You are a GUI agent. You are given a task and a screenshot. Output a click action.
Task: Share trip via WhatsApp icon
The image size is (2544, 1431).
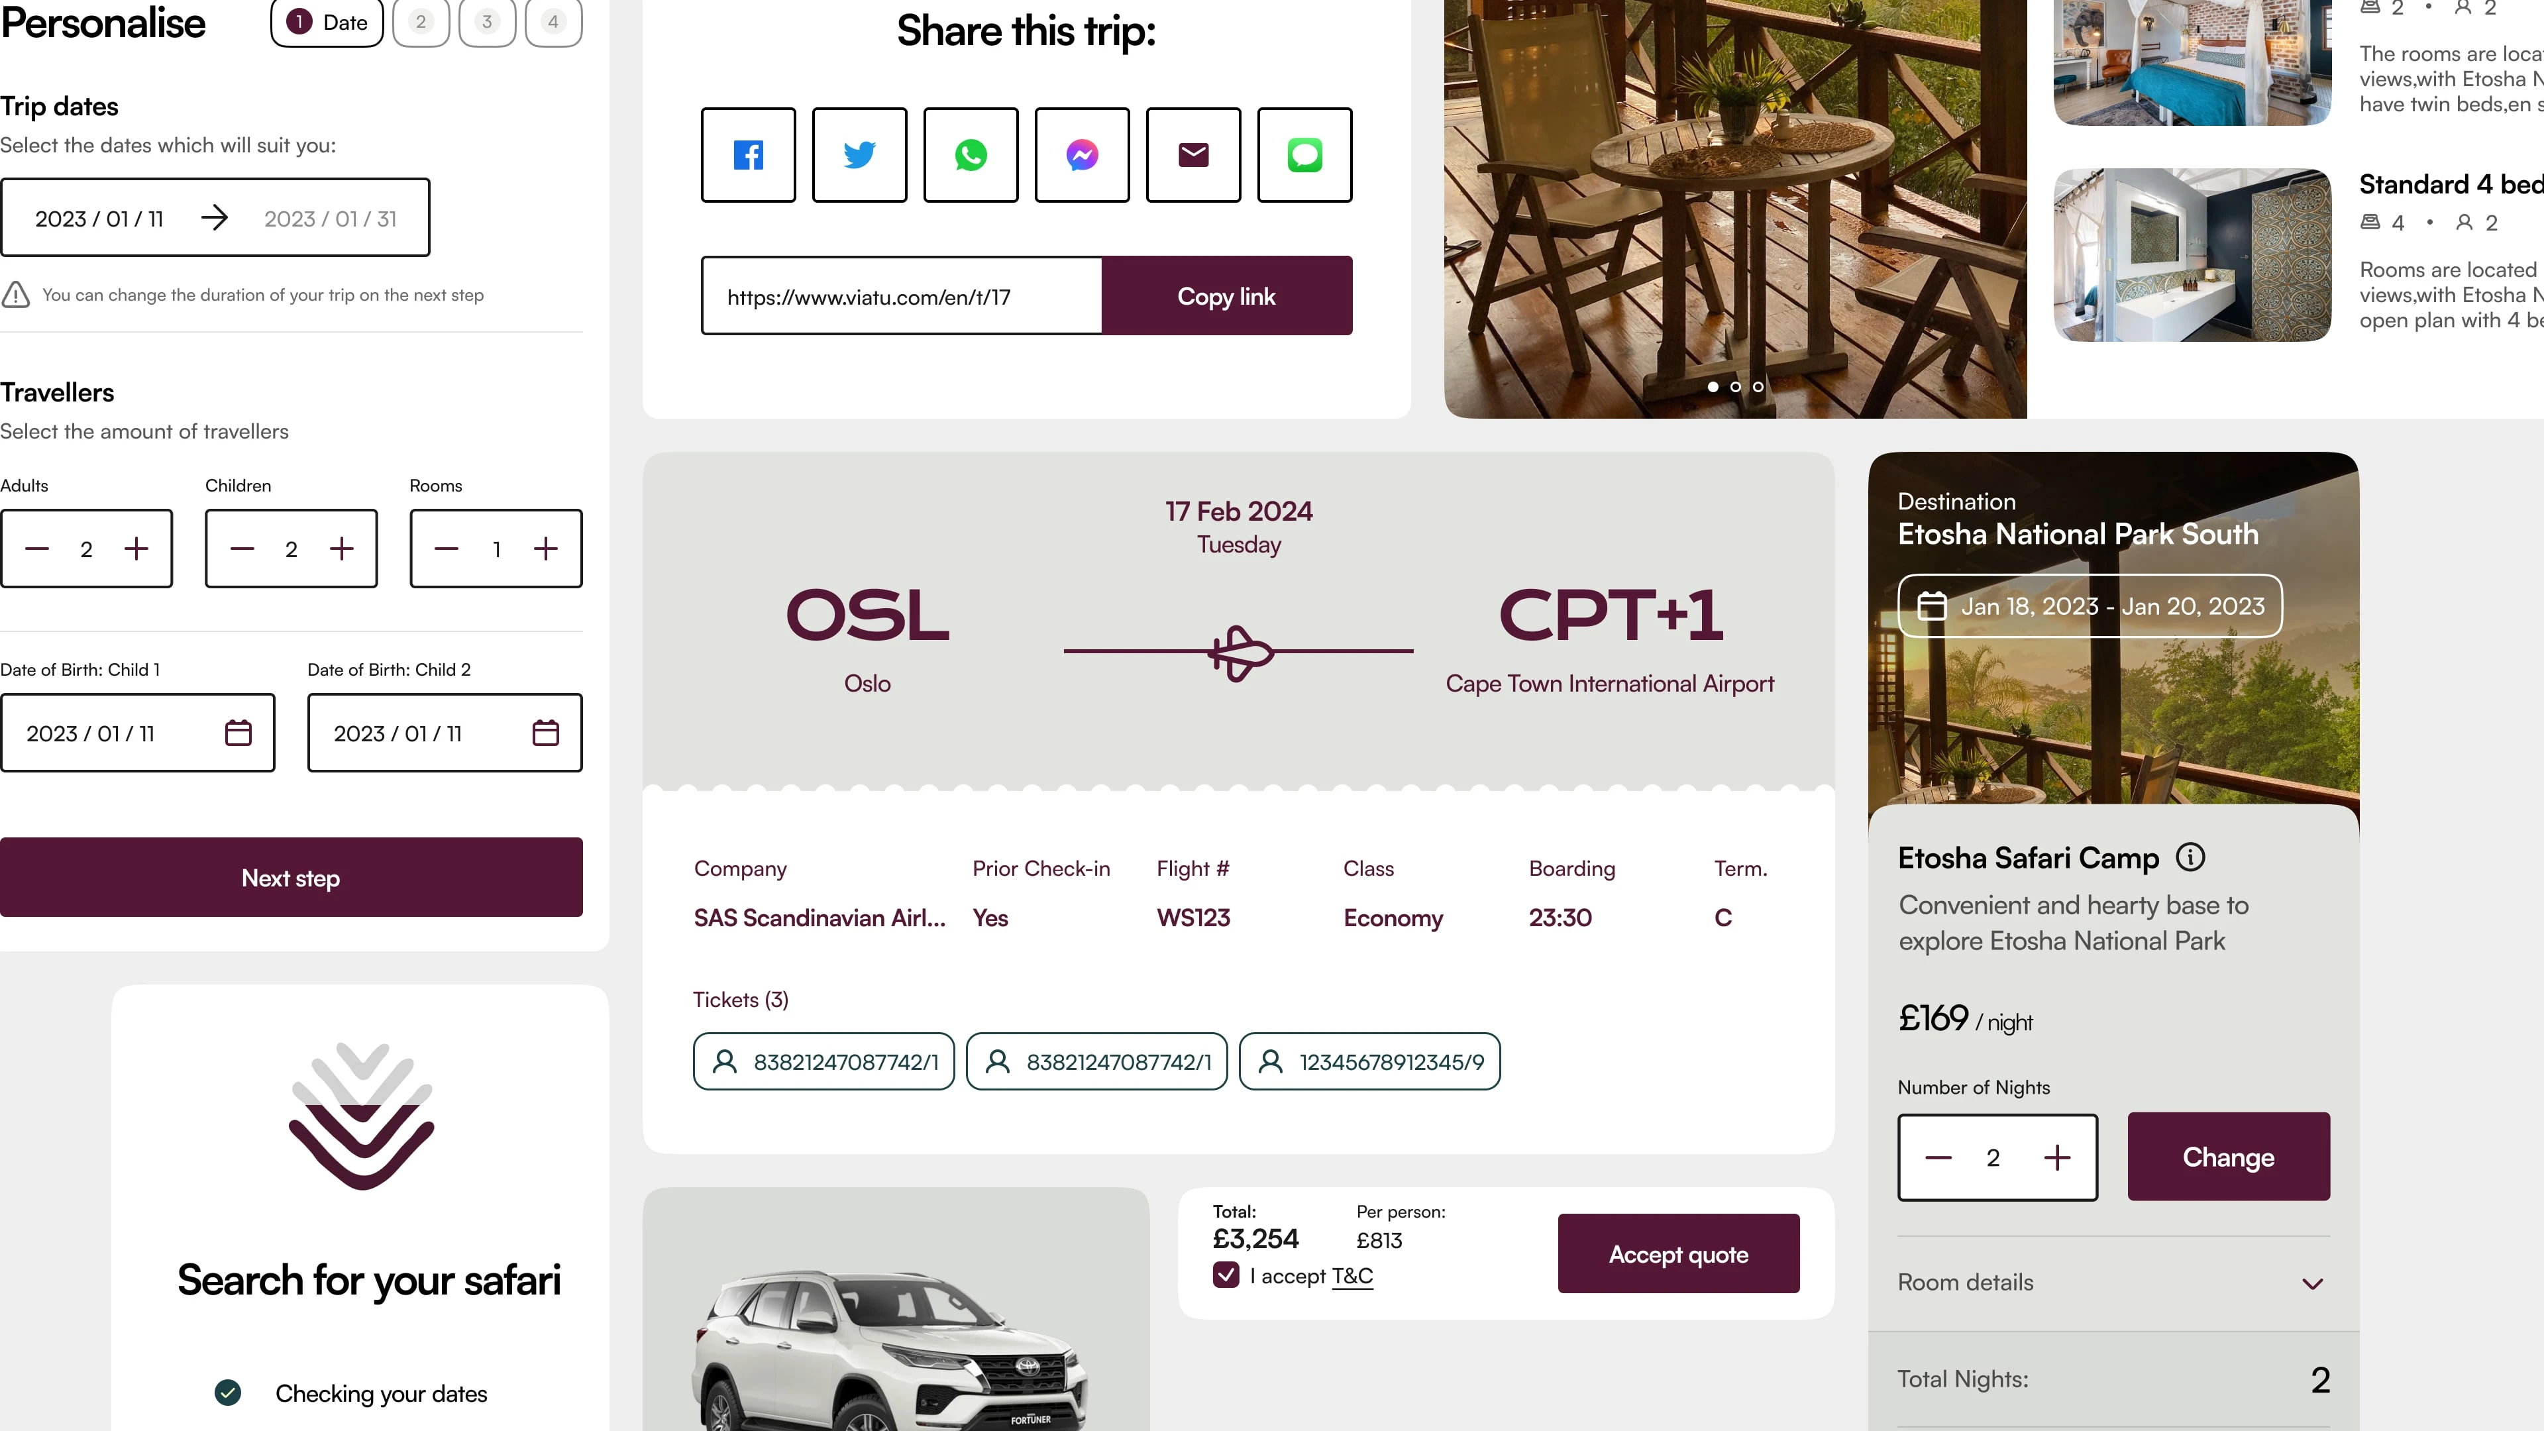point(971,155)
